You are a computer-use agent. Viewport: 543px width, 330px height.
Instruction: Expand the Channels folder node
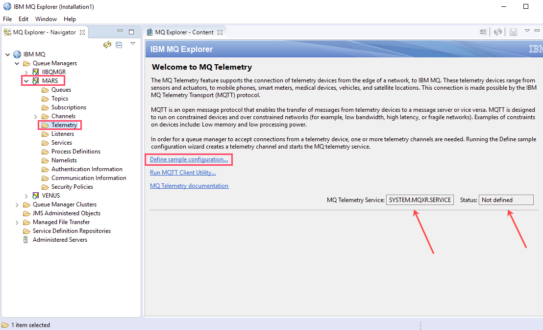click(36, 117)
